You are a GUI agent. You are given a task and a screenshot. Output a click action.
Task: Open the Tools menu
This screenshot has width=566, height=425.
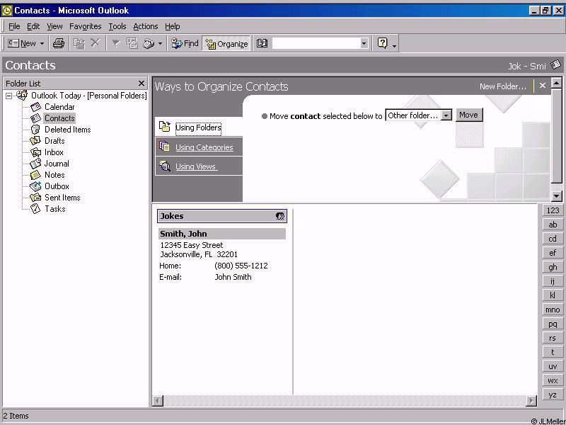pyautogui.click(x=117, y=26)
